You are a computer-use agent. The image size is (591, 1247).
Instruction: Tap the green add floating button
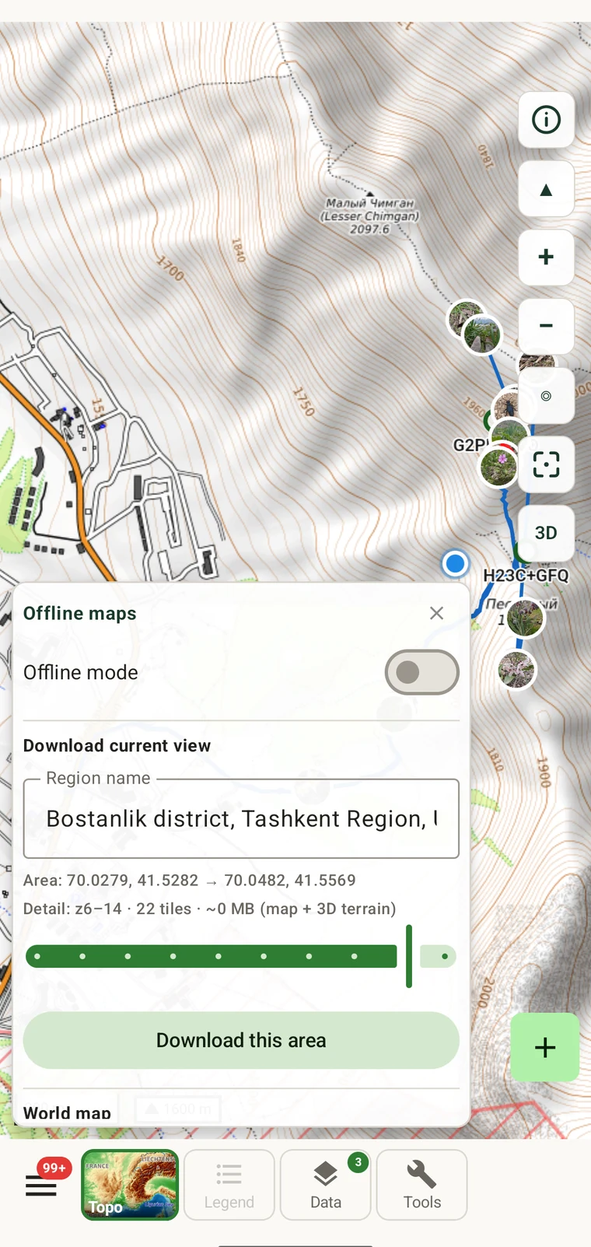[545, 1047]
